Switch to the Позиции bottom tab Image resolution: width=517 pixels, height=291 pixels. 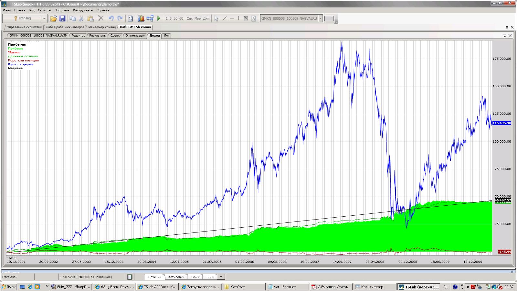coord(154,277)
